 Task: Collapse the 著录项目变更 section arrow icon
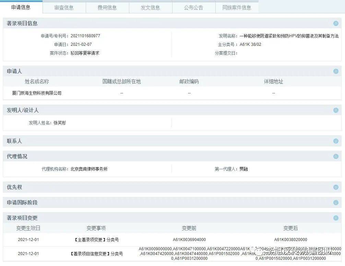click(x=336, y=218)
